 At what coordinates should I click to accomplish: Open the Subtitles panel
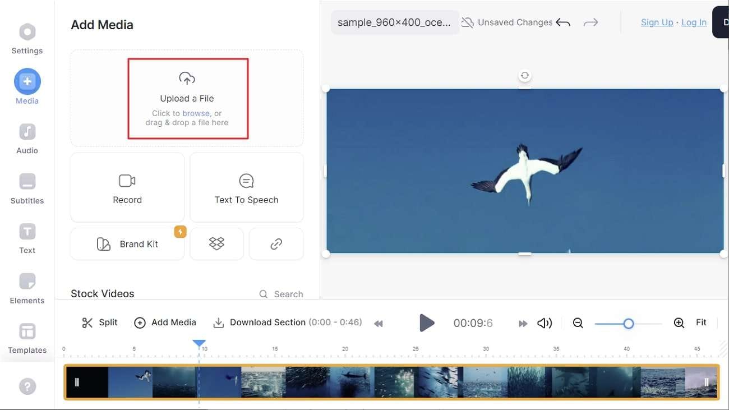(27, 188)
